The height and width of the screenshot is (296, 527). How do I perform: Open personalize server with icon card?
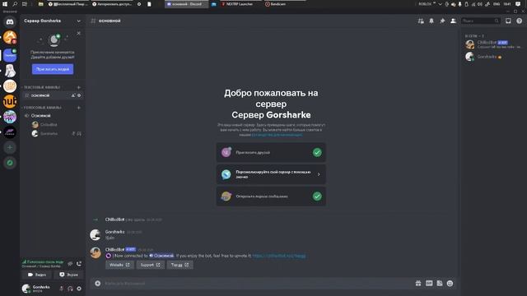271,174
